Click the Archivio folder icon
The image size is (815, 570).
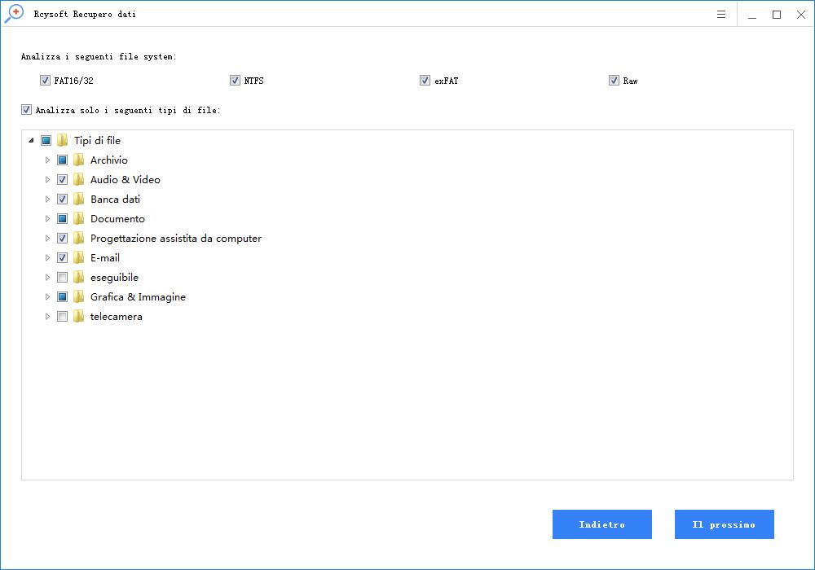click(79, 160)
